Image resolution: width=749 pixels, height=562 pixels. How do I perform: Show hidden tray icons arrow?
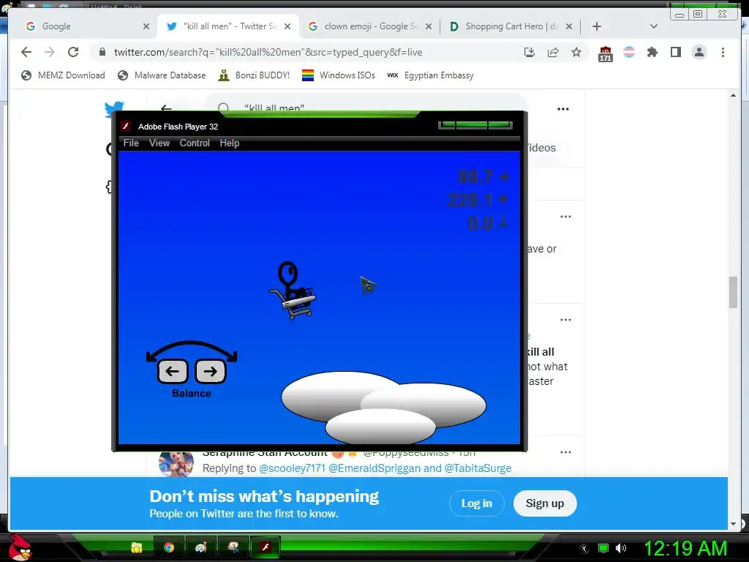pos(584,549)
